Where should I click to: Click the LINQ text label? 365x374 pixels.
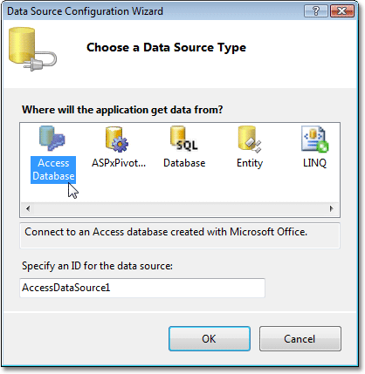(314, 163)
